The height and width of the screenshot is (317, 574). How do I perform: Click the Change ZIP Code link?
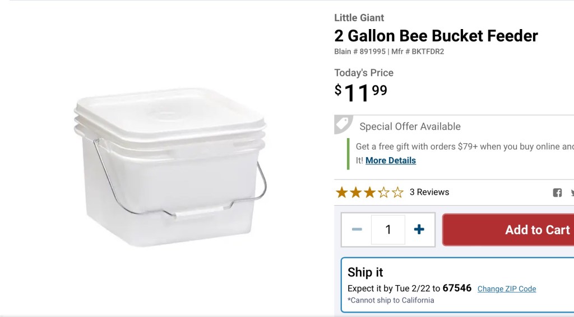pyautogui.click(x=507, y=289)
